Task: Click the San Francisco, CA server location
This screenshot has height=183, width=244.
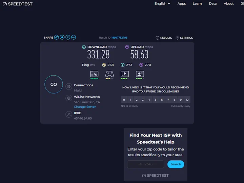Action: click(x=87, y=102)
